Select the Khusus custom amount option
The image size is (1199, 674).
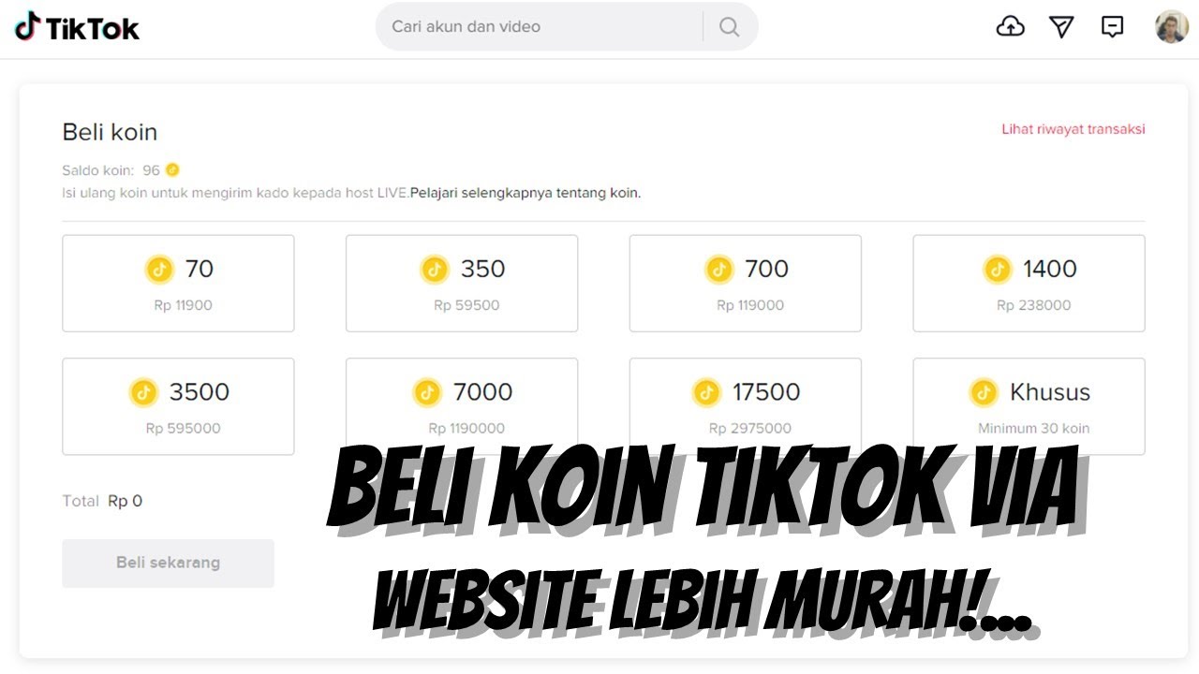[x=1029, y=406]
